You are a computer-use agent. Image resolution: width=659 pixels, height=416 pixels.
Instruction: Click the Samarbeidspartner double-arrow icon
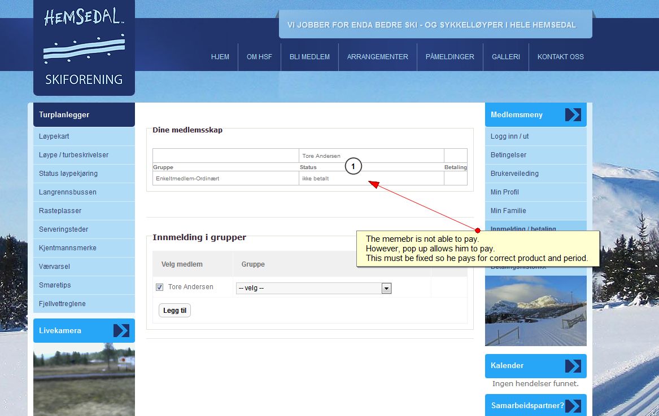tap(573, 405)
